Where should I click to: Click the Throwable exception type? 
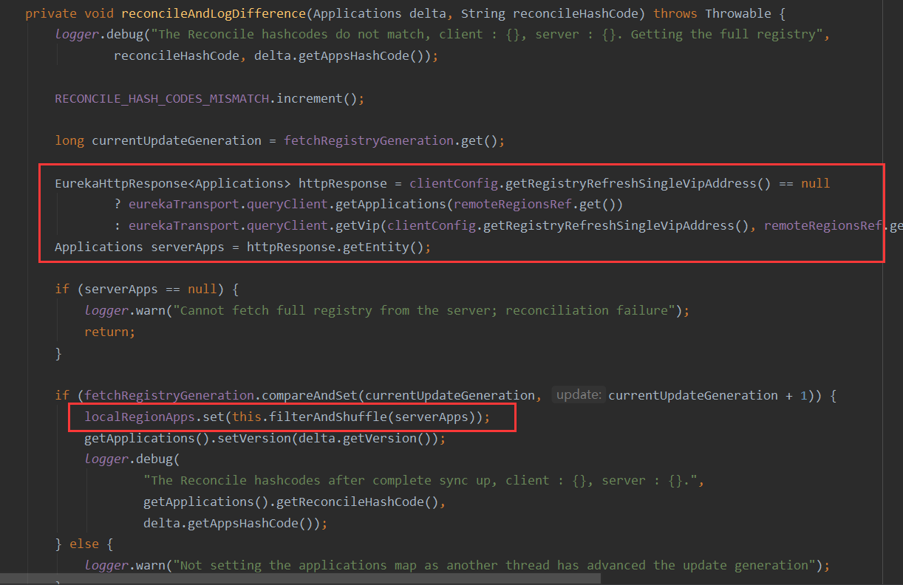click(738, 13)
